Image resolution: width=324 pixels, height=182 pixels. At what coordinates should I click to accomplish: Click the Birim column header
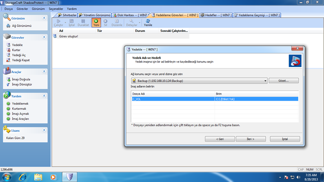pyautogui.click(x=256, y=94)
